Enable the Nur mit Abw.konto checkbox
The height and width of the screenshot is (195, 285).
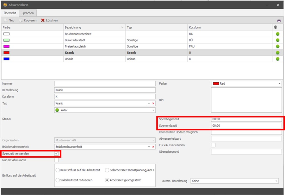pos(56,160)
